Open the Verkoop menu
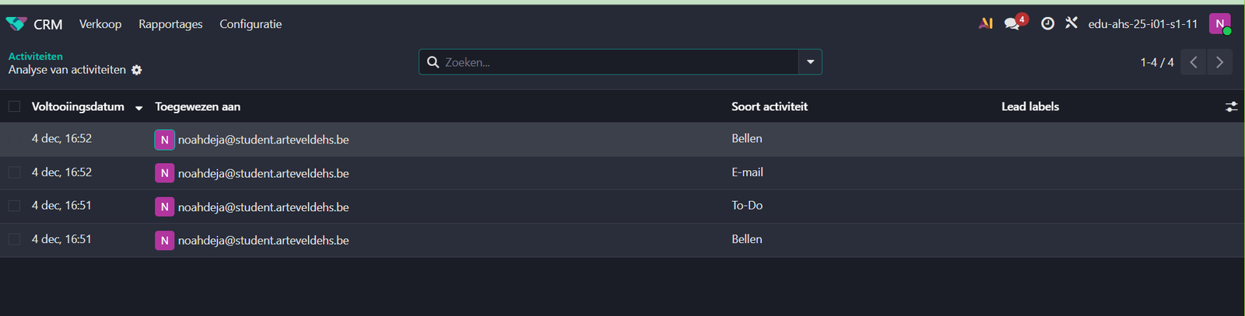 point(100,24)
